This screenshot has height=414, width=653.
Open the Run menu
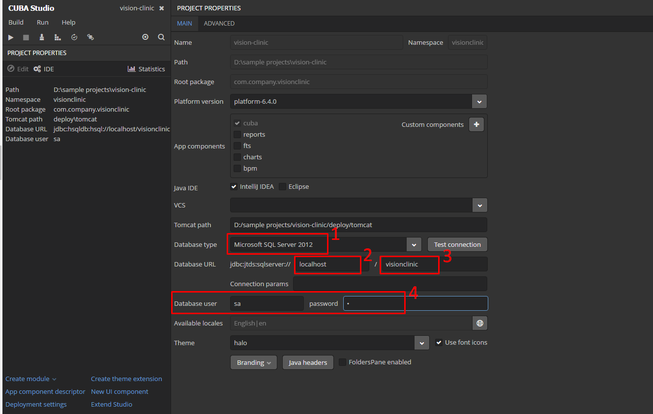43,22
